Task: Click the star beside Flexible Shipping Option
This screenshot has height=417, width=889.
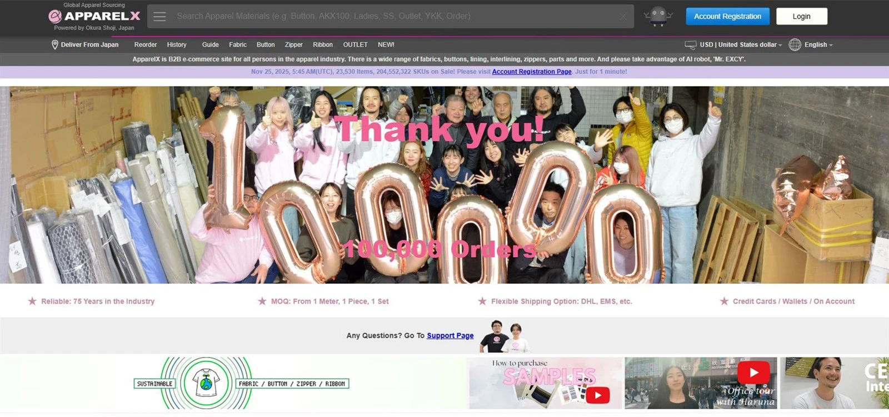Action: [x=482, y=301]
